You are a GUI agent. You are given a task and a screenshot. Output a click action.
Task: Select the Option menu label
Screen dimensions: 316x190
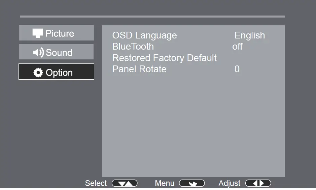[x=59, y=73]
